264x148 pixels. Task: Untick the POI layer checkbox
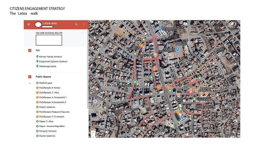tap(30, 50)
